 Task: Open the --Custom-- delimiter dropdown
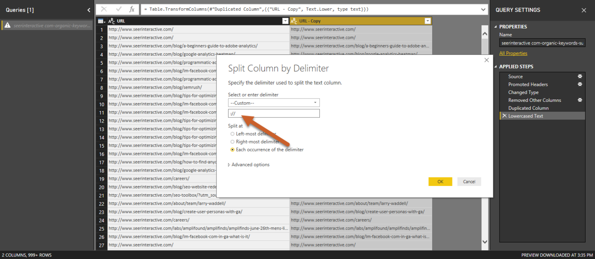pyautogui.click(x=274, y=103)
